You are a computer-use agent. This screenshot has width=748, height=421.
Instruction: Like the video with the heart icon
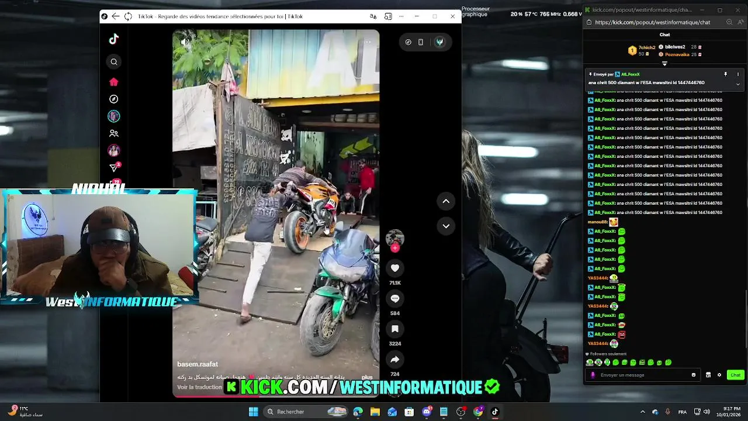[395, 268]
